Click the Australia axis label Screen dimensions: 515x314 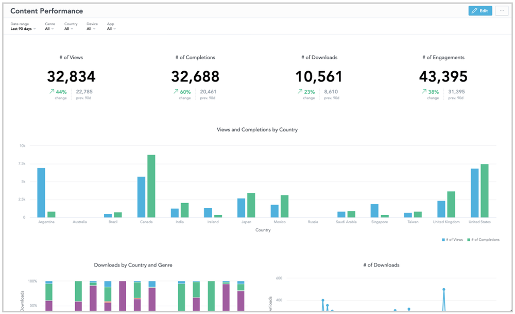79,222
